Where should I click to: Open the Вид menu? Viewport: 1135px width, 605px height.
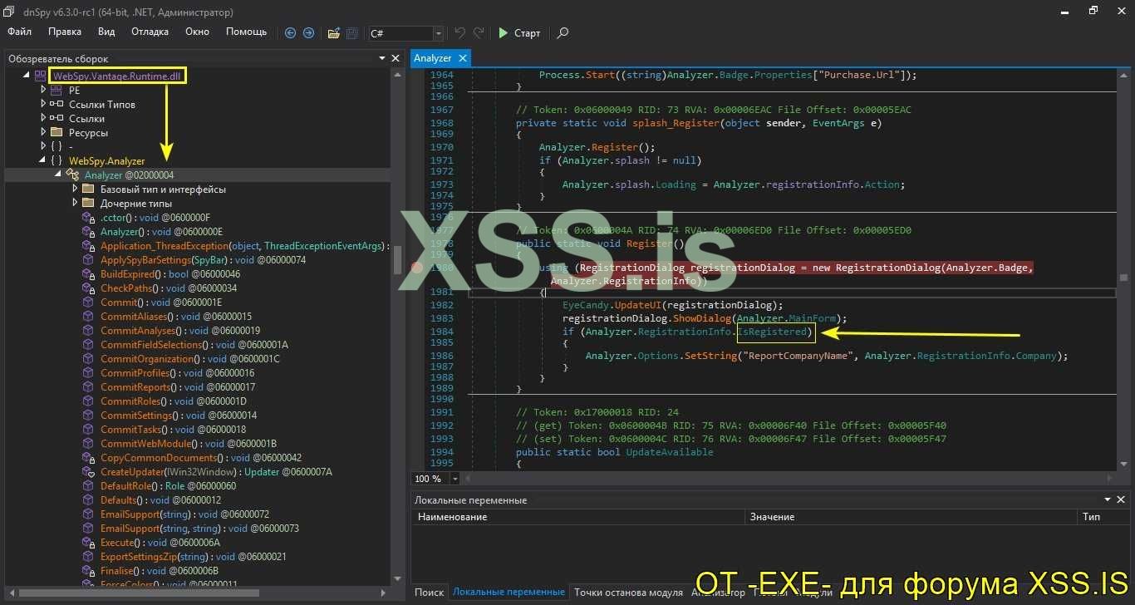click(x=106, y=32)
